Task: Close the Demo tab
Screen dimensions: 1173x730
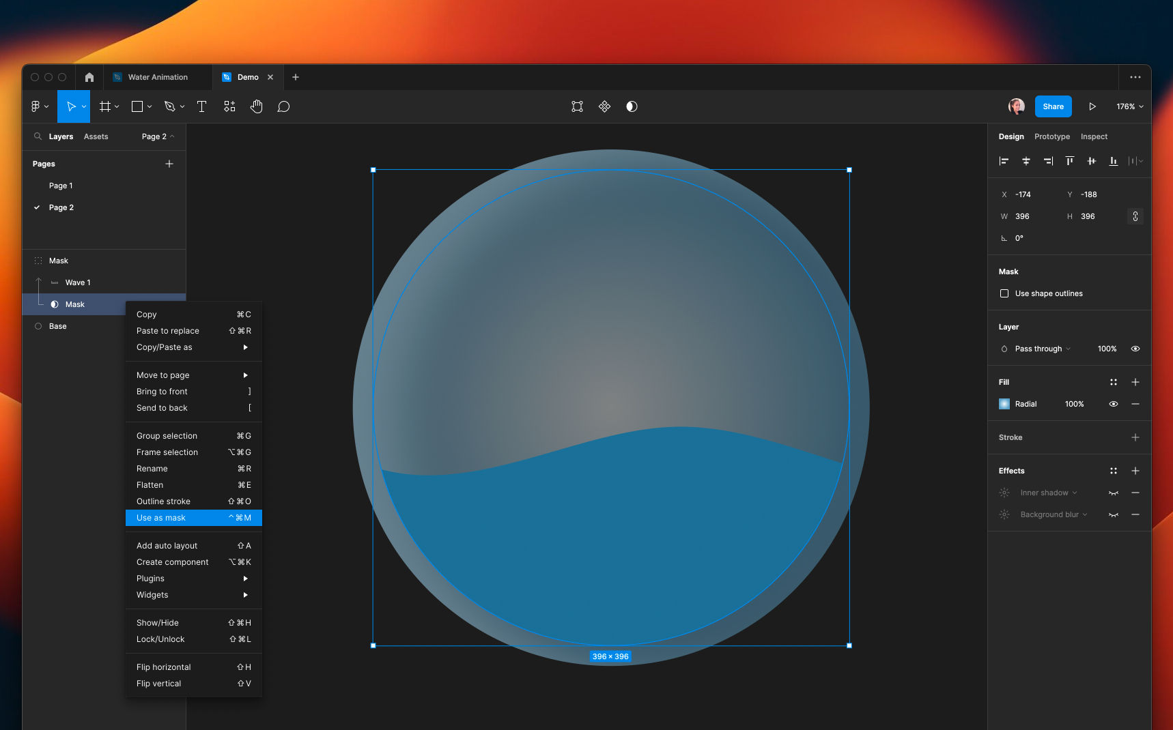Action: (270, 77)
